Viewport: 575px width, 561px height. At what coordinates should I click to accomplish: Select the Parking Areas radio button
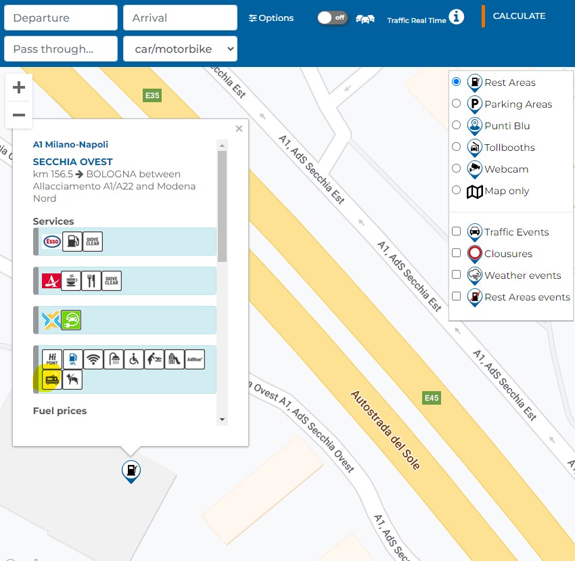(x=456, y=104)
